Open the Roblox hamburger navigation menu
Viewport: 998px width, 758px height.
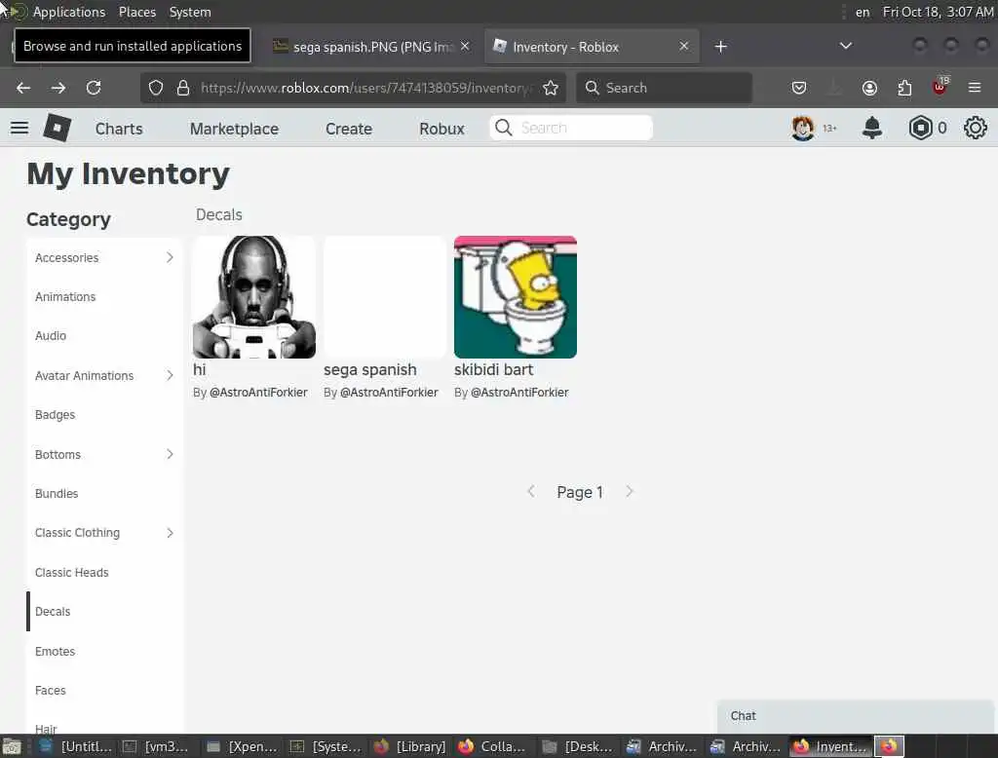tap(19, 128)
